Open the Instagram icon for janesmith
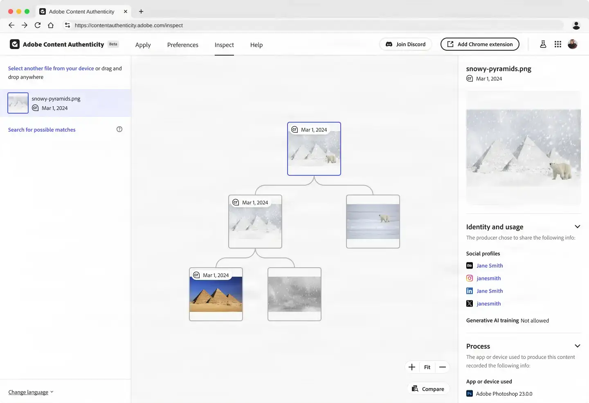 (469, 278)
